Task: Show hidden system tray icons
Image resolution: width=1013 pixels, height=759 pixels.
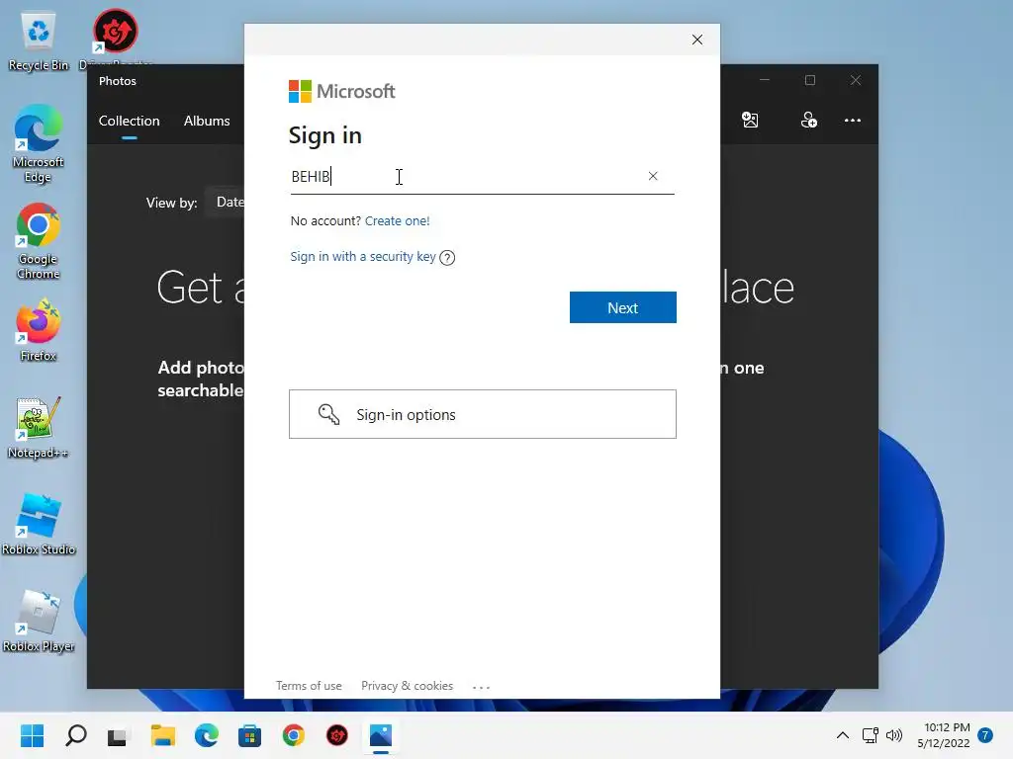Action: pyautogui.click(x=843, y=735)
